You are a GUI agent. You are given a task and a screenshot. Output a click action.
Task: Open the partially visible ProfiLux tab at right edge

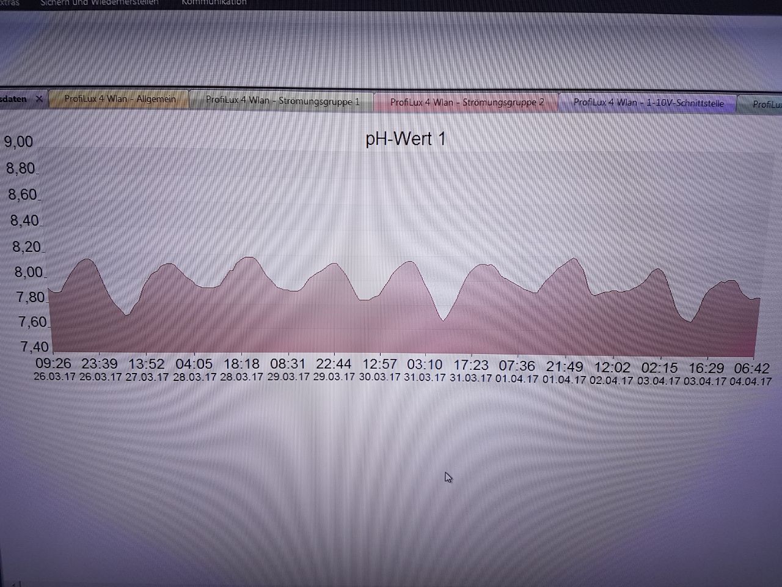pos(766,105)
